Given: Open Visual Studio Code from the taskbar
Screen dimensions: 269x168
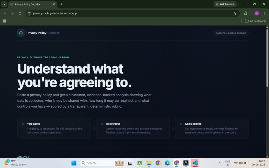Looking at the screenshot, I should point(195,163).
